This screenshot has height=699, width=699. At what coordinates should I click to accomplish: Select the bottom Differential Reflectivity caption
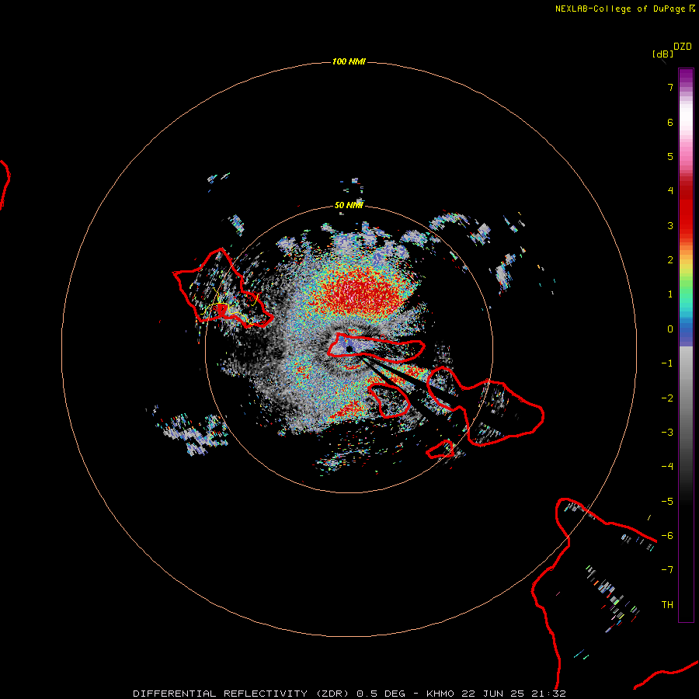coord(349,694)
